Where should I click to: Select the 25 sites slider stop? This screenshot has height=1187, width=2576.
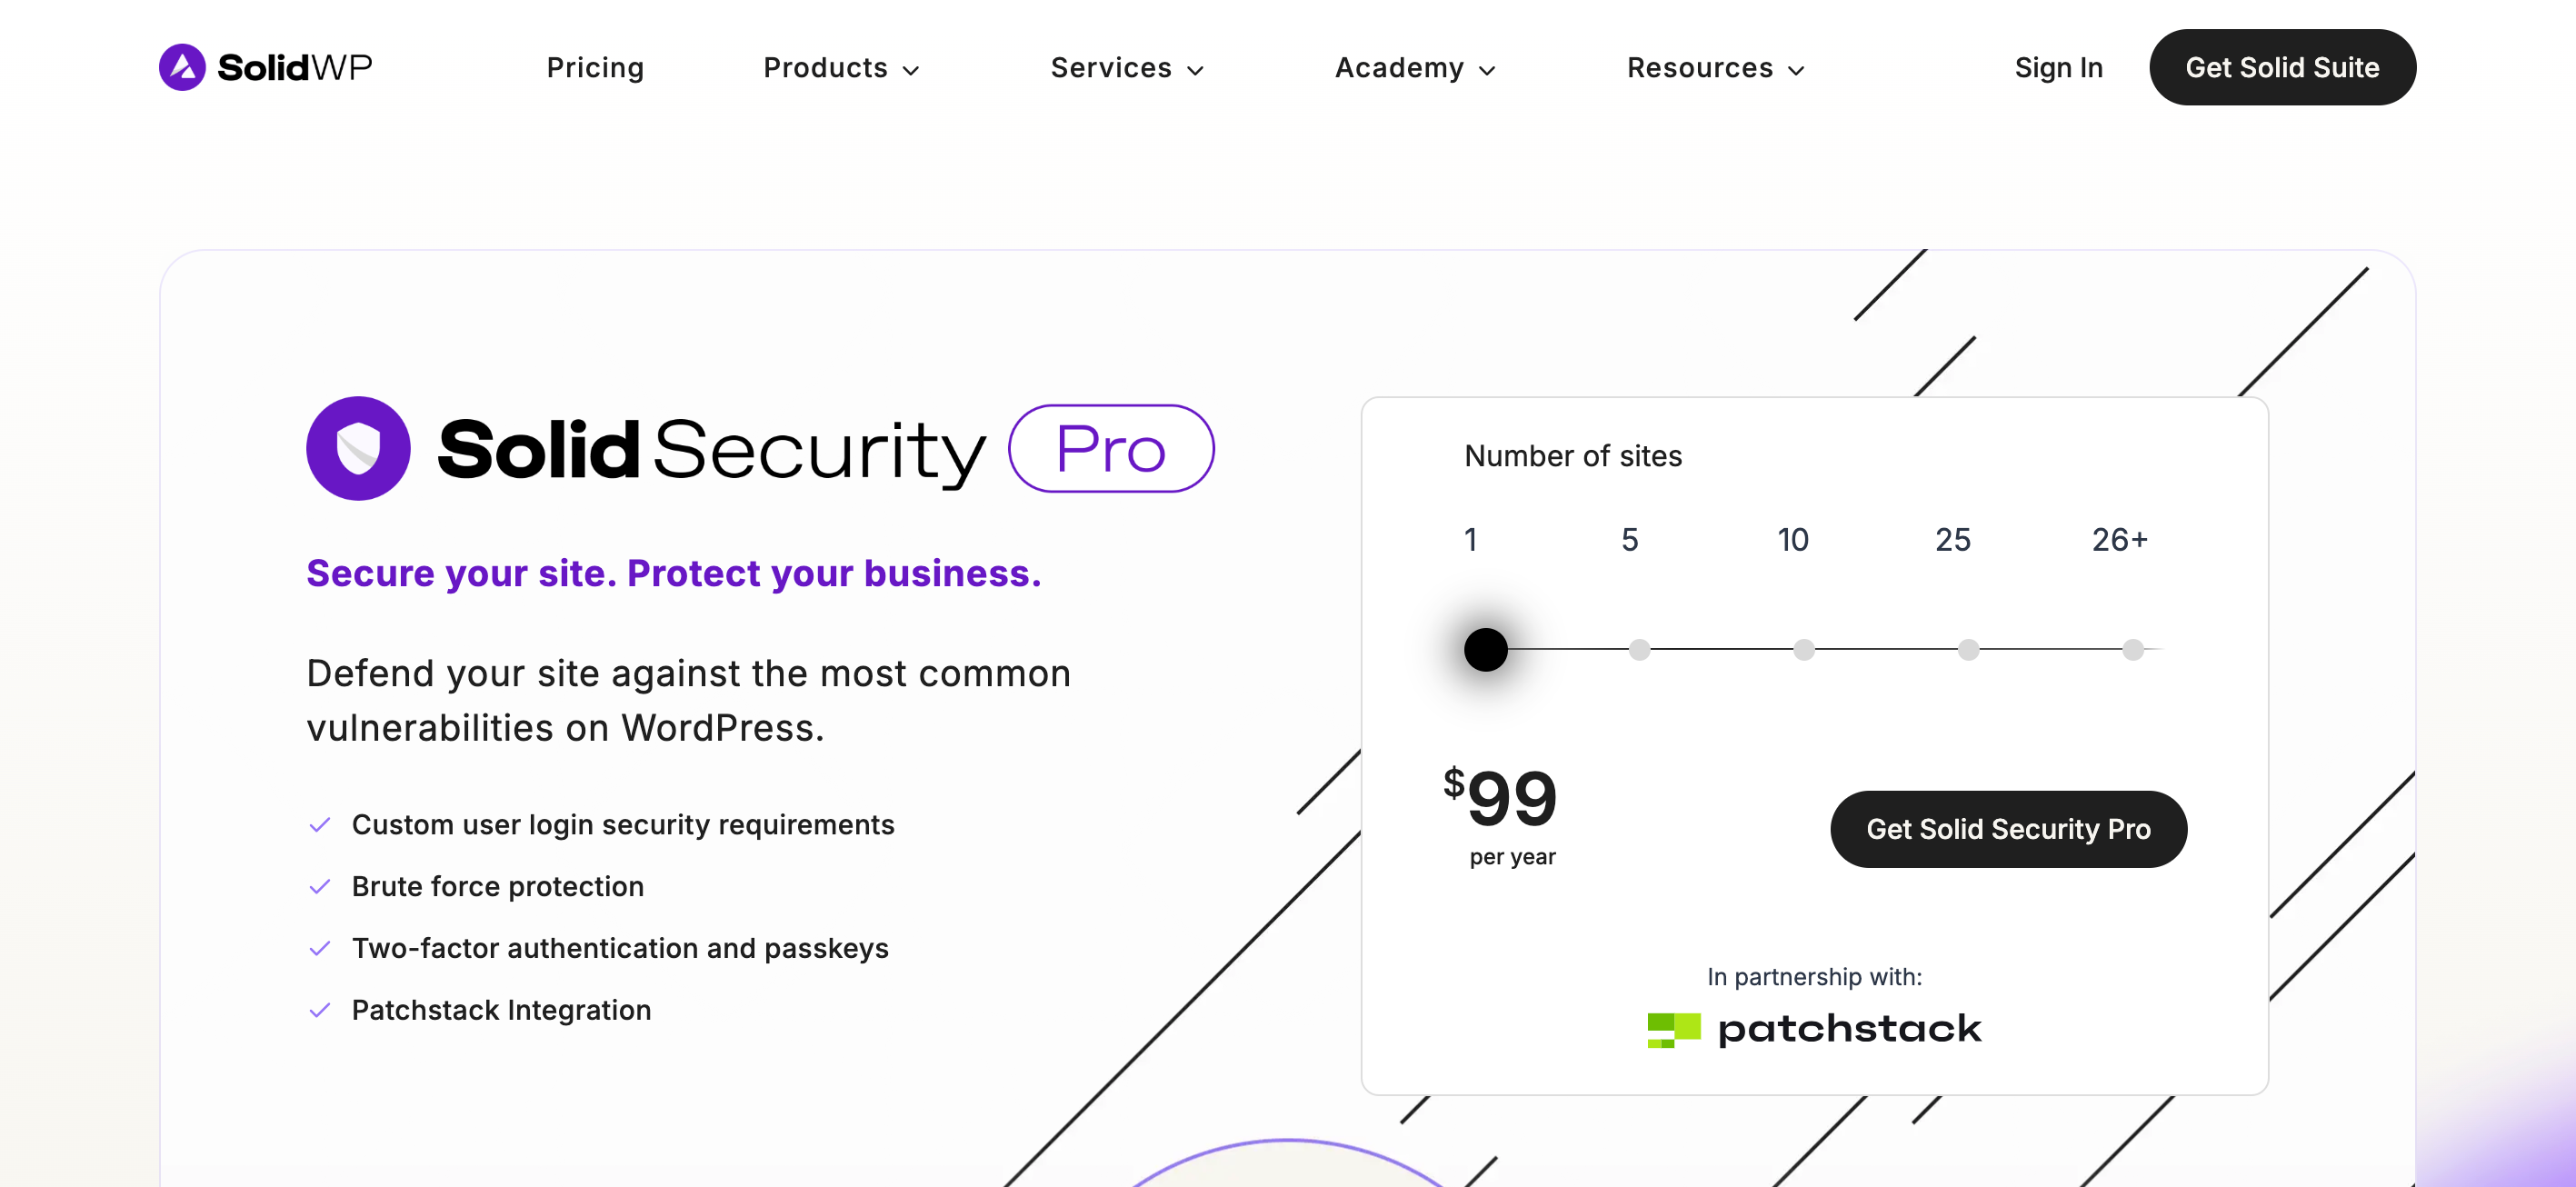click(1968, 650)
